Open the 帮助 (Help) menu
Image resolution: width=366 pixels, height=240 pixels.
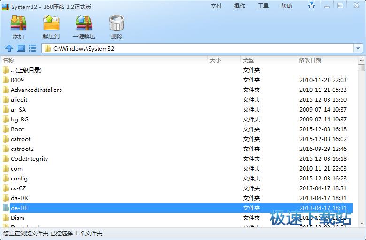[x=286, y=6]
